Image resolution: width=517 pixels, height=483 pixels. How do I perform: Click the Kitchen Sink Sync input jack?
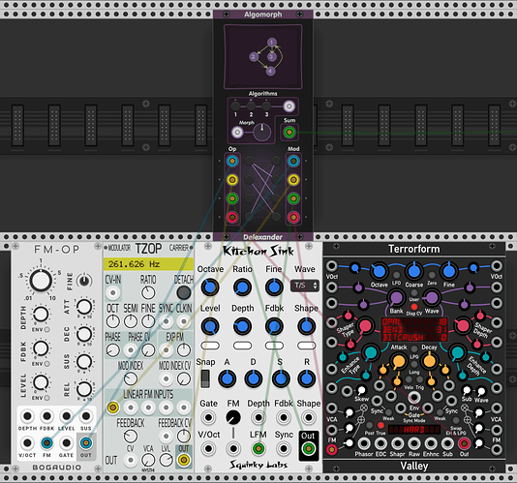284,448
